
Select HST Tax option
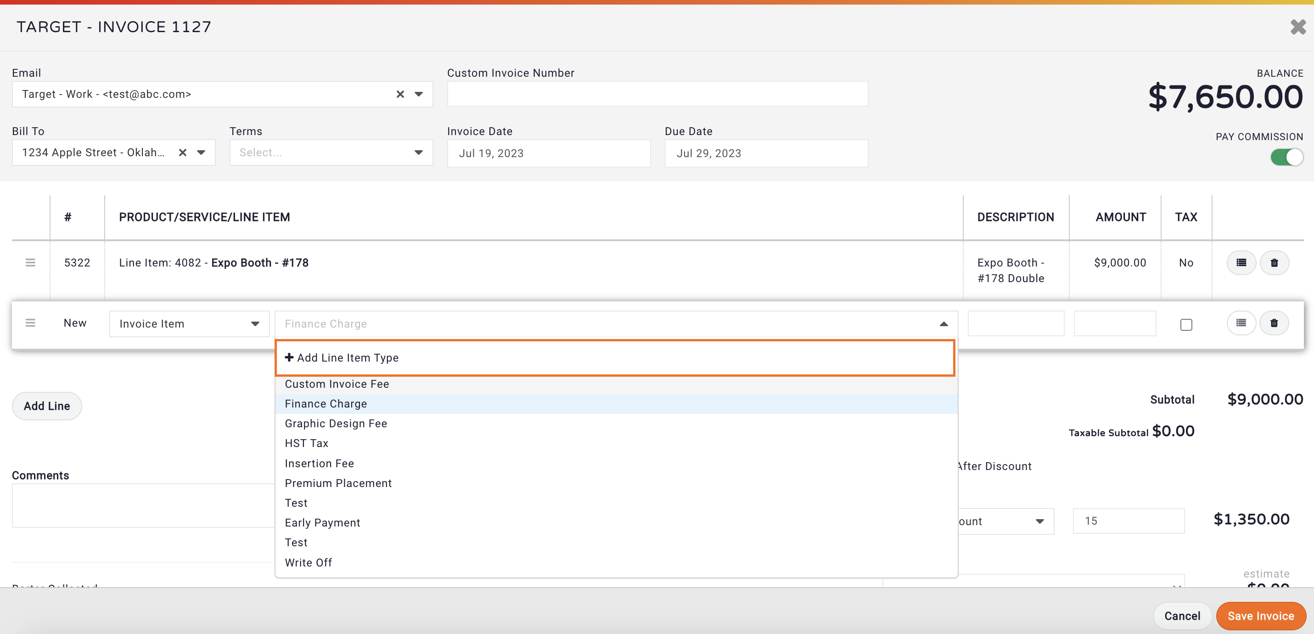616,444
